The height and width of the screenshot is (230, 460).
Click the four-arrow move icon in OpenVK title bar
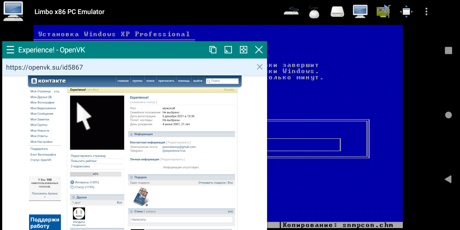243,50
